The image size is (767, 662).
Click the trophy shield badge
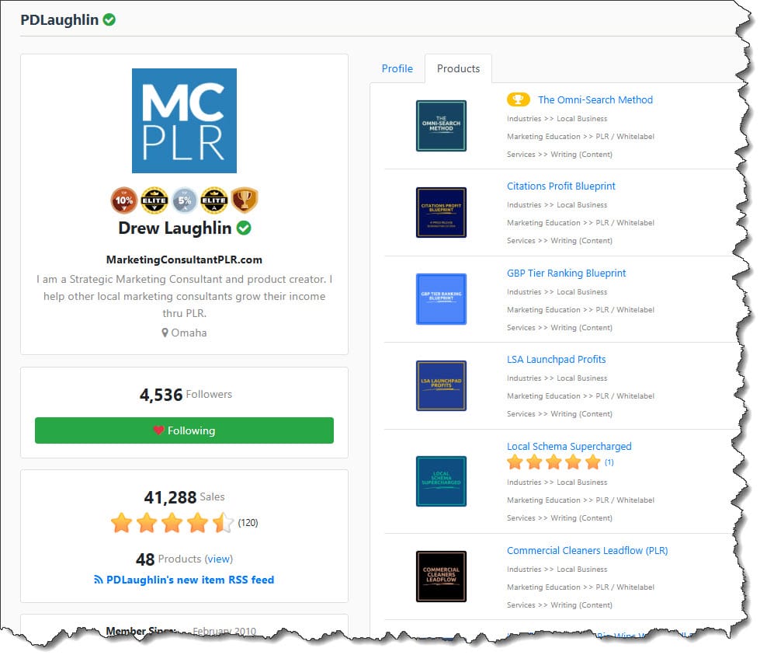tap(244, 200)
